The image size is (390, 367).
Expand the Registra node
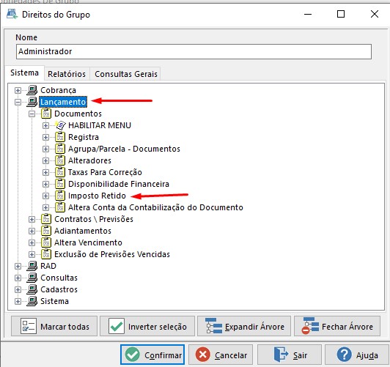pyautogui.click(x=45, y=137)
